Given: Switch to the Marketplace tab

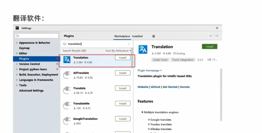Looking at the screenshot, I should pos(122,36).
